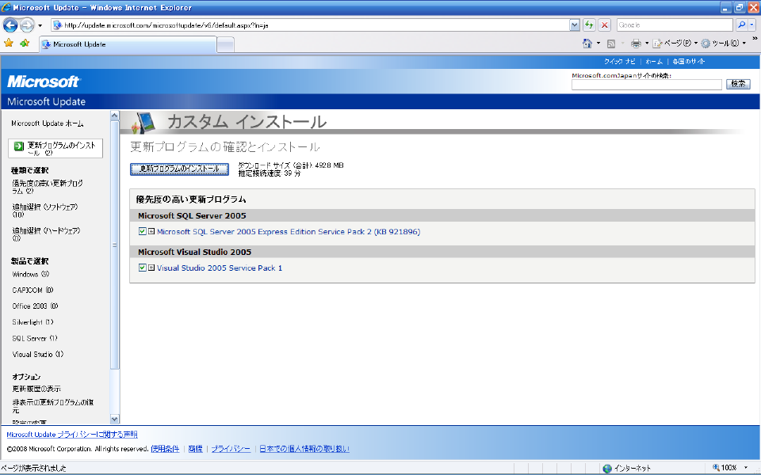Viewport: 761px width, 475px height.
Task: Open the search provider dropdown arrow
Action: (751, 25)
